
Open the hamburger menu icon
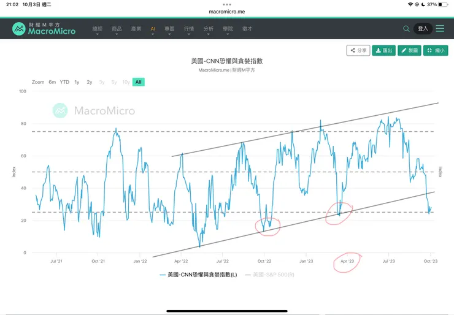coord(440,28)
